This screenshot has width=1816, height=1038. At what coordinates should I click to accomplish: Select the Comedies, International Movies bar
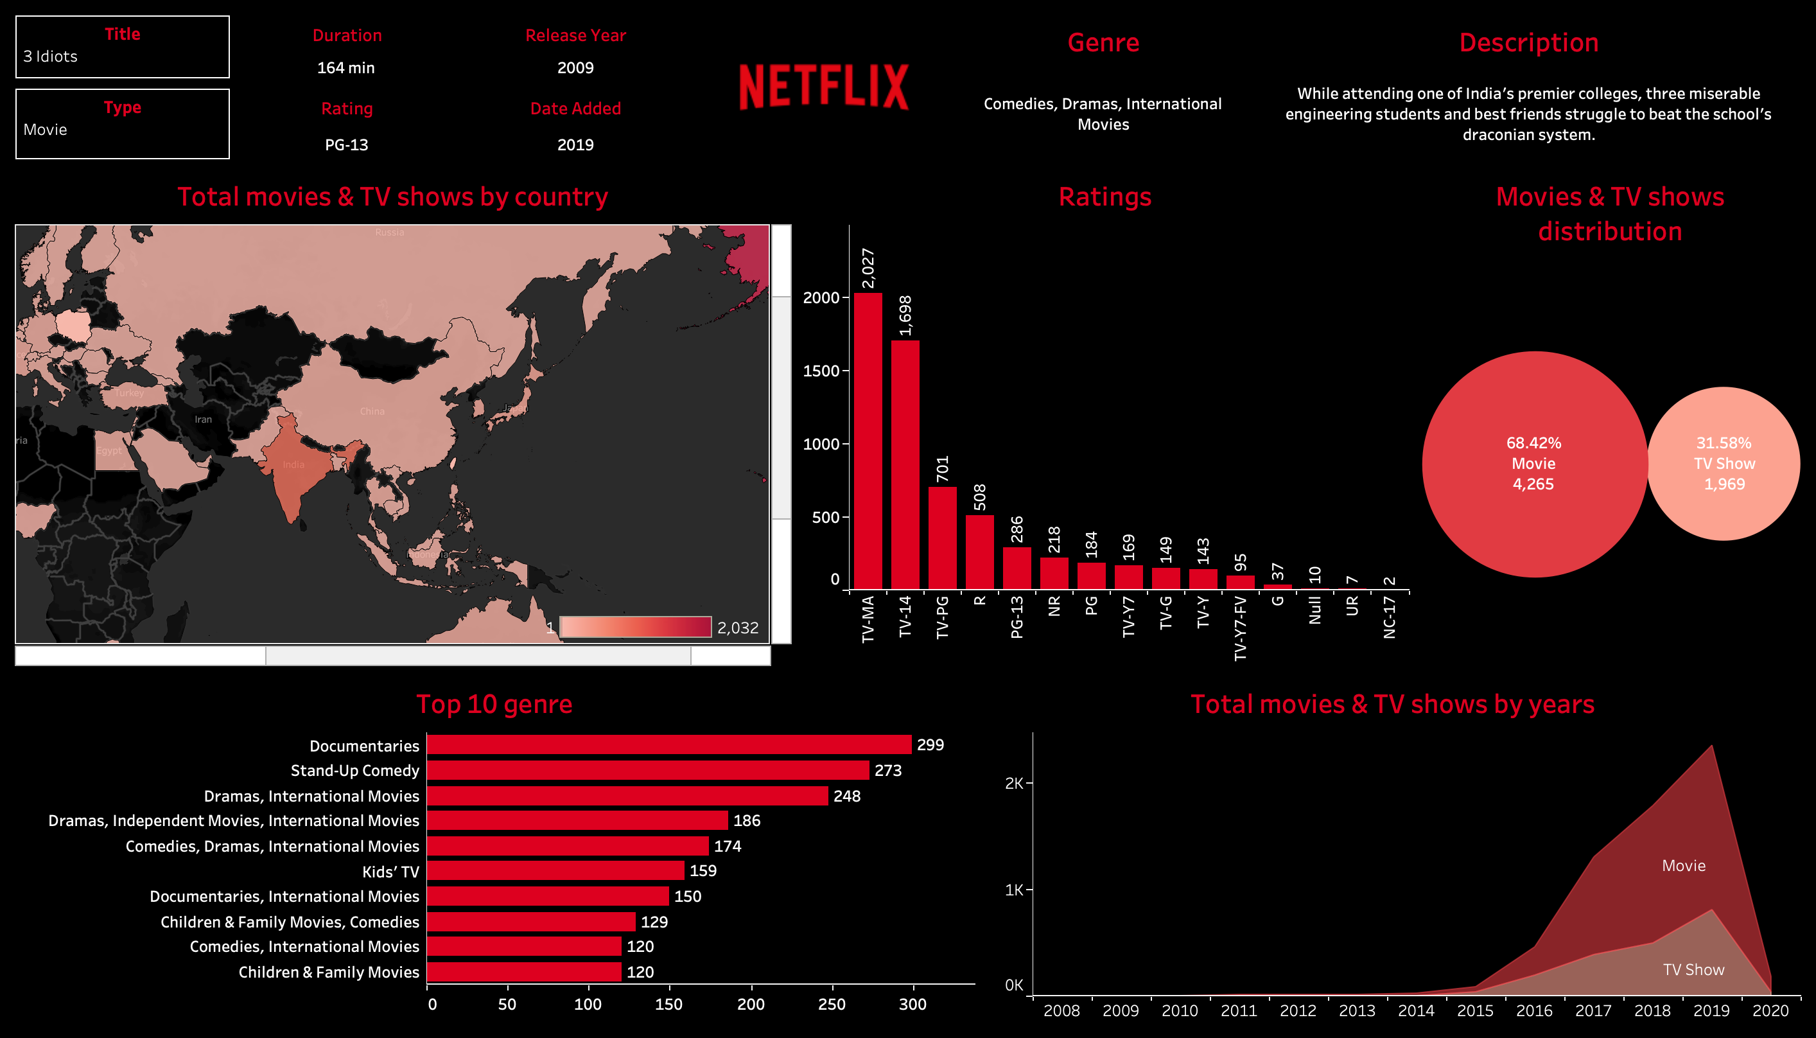point(525,946)
